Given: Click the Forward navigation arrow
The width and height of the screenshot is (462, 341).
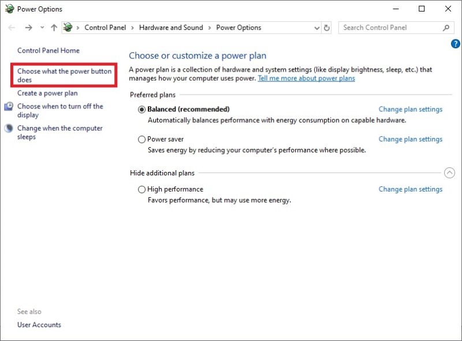Looking at the screenshot, I should (x=28, y=27).
